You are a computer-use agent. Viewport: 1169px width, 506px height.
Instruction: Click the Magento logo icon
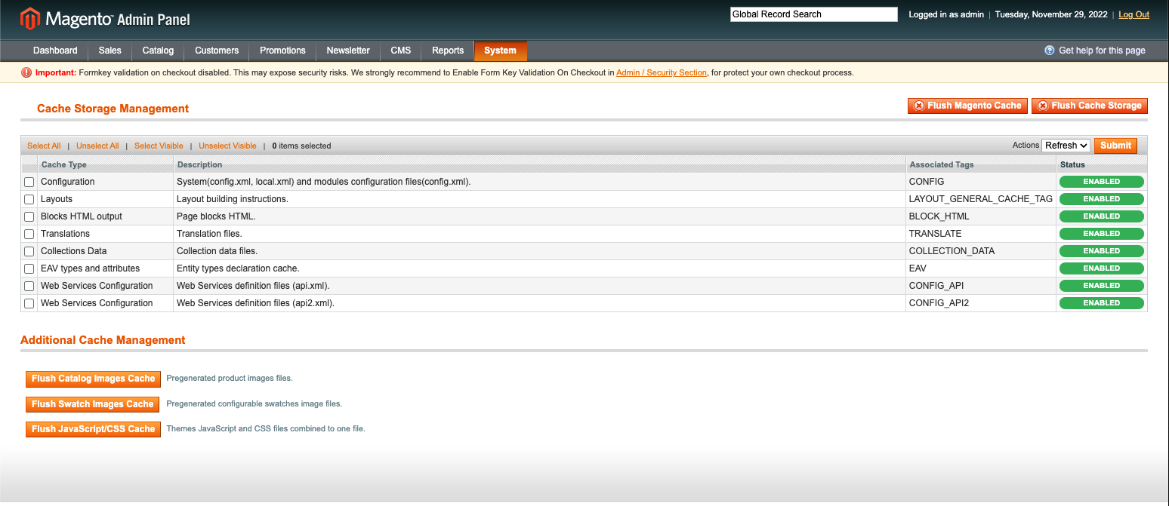pyautogui.click(x=28, y=17)
